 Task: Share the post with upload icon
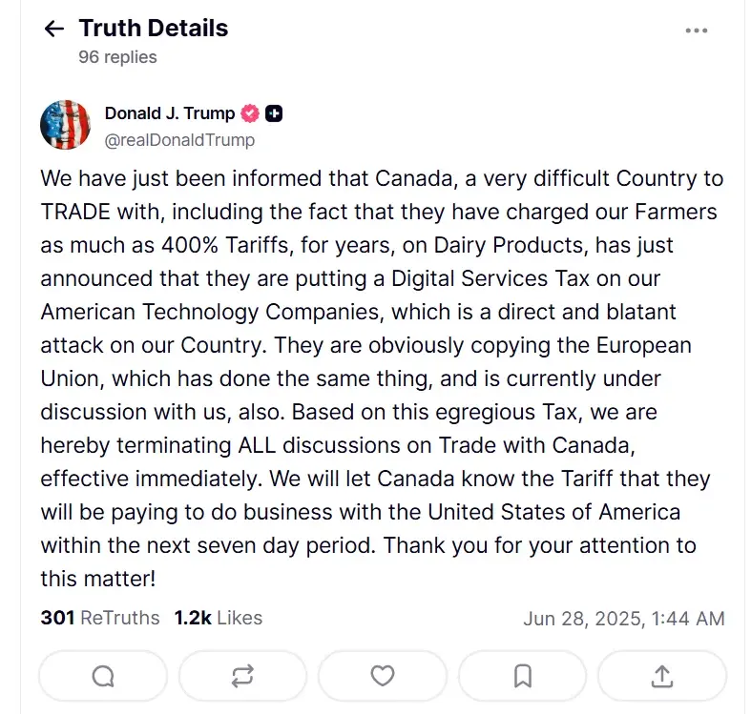(662, 676)
